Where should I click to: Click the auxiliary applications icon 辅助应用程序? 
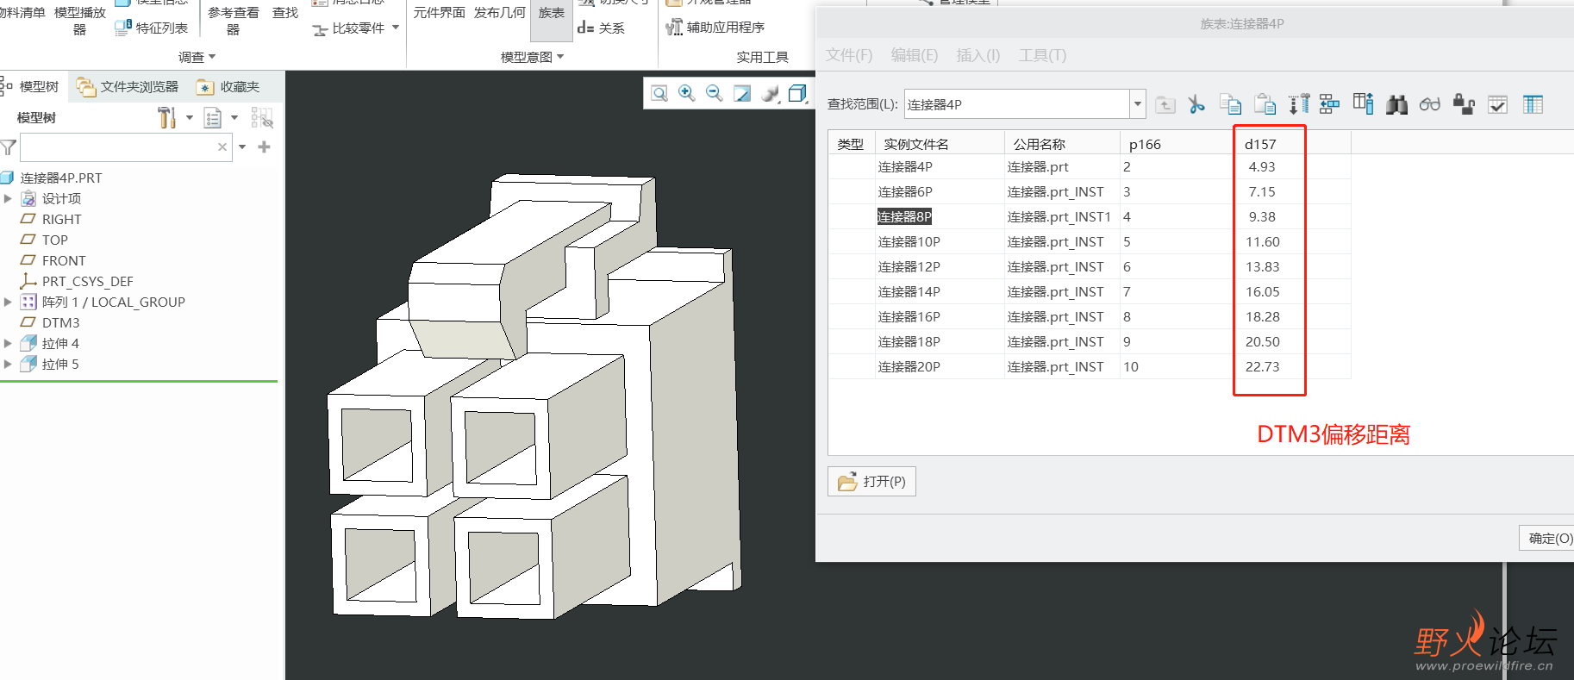pyautogui.click(x=715, y=28)
